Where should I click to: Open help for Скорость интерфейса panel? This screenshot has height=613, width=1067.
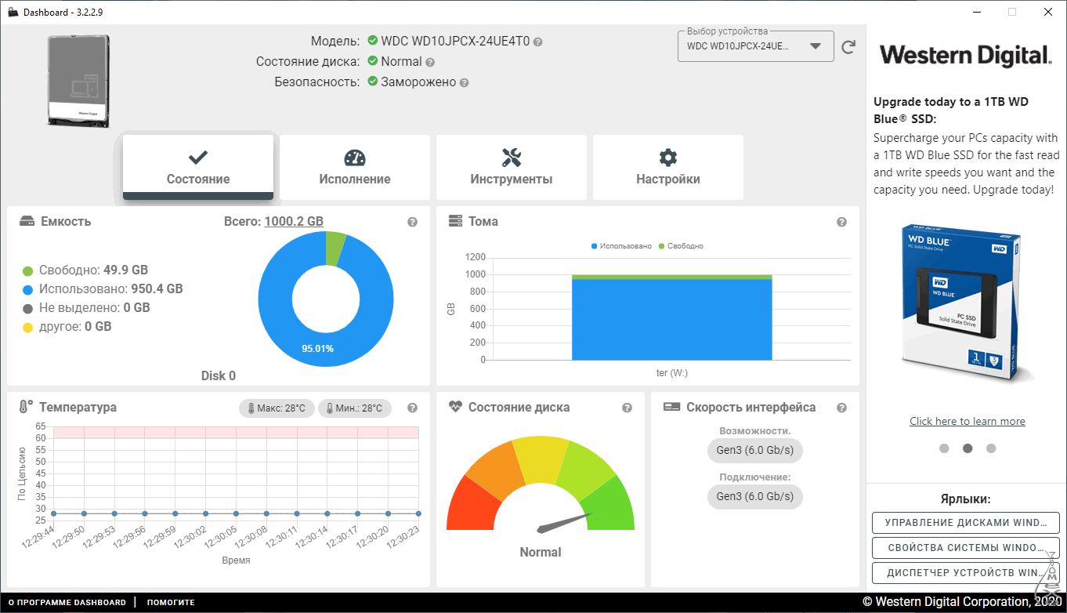pyautogui.click(x=842, y=408)
